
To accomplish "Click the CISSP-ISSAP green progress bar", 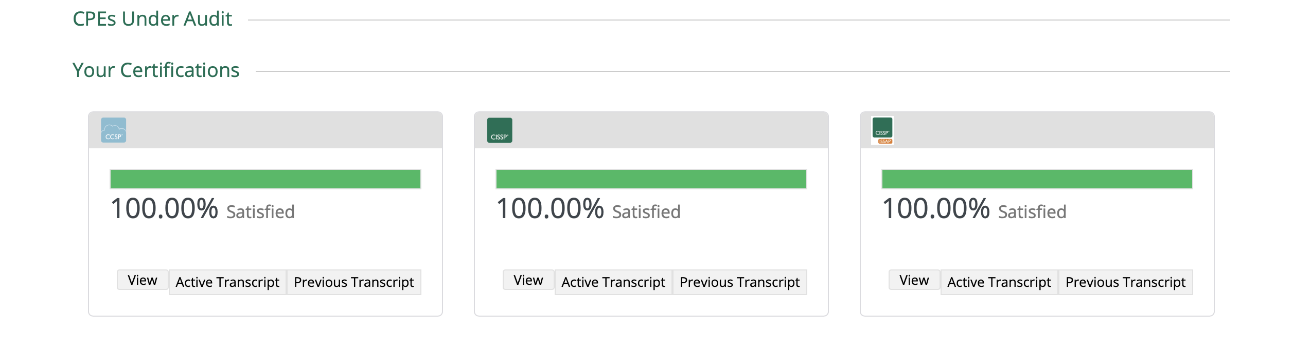I will coord(1037,179).
